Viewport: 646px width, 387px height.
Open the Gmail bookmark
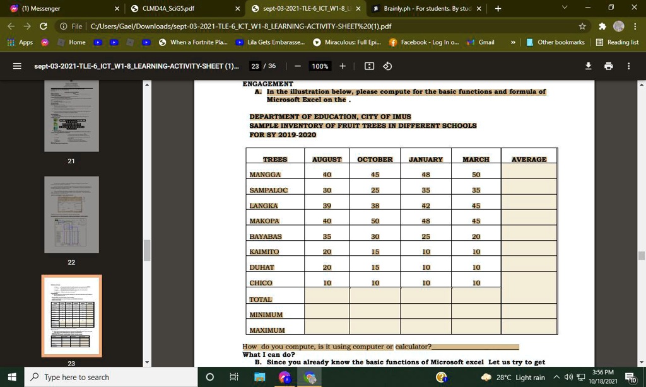[480, 42]
